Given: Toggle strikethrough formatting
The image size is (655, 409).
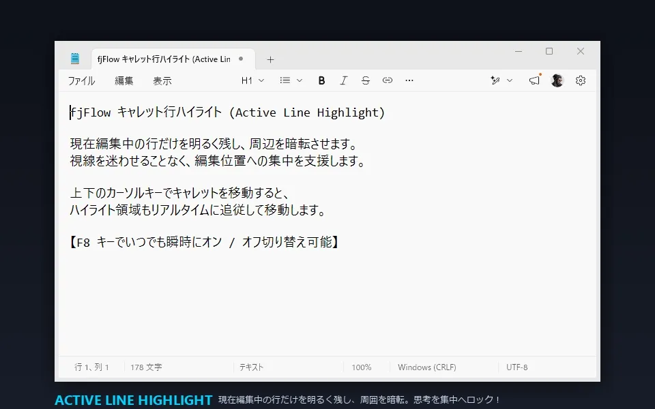Looking at the screenshot, I should 366,80.
